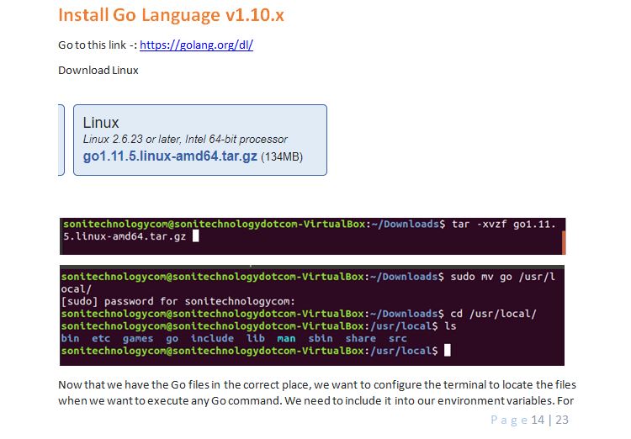This screenshot has width=631, height=439.
Task: Click the 'Download Linux' text line
Action: tap(98, 71)
